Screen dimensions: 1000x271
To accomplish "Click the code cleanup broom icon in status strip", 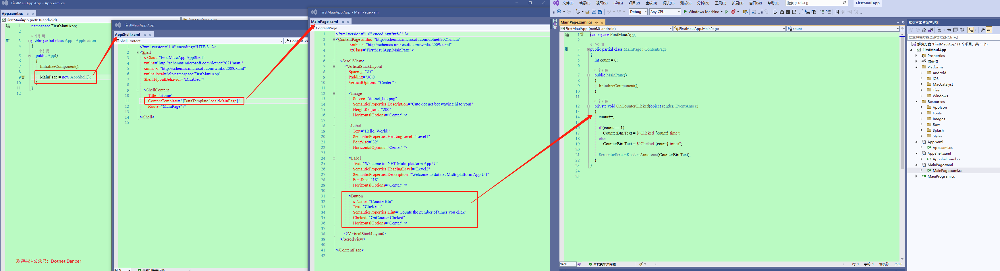I will (x=641, y=264).
